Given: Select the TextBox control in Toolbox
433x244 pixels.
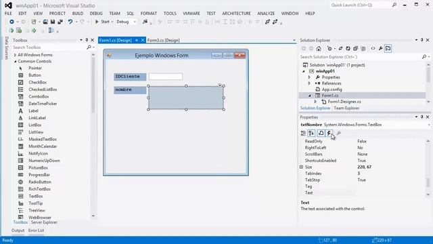Looking at the screenshot, I should point(36,196).
